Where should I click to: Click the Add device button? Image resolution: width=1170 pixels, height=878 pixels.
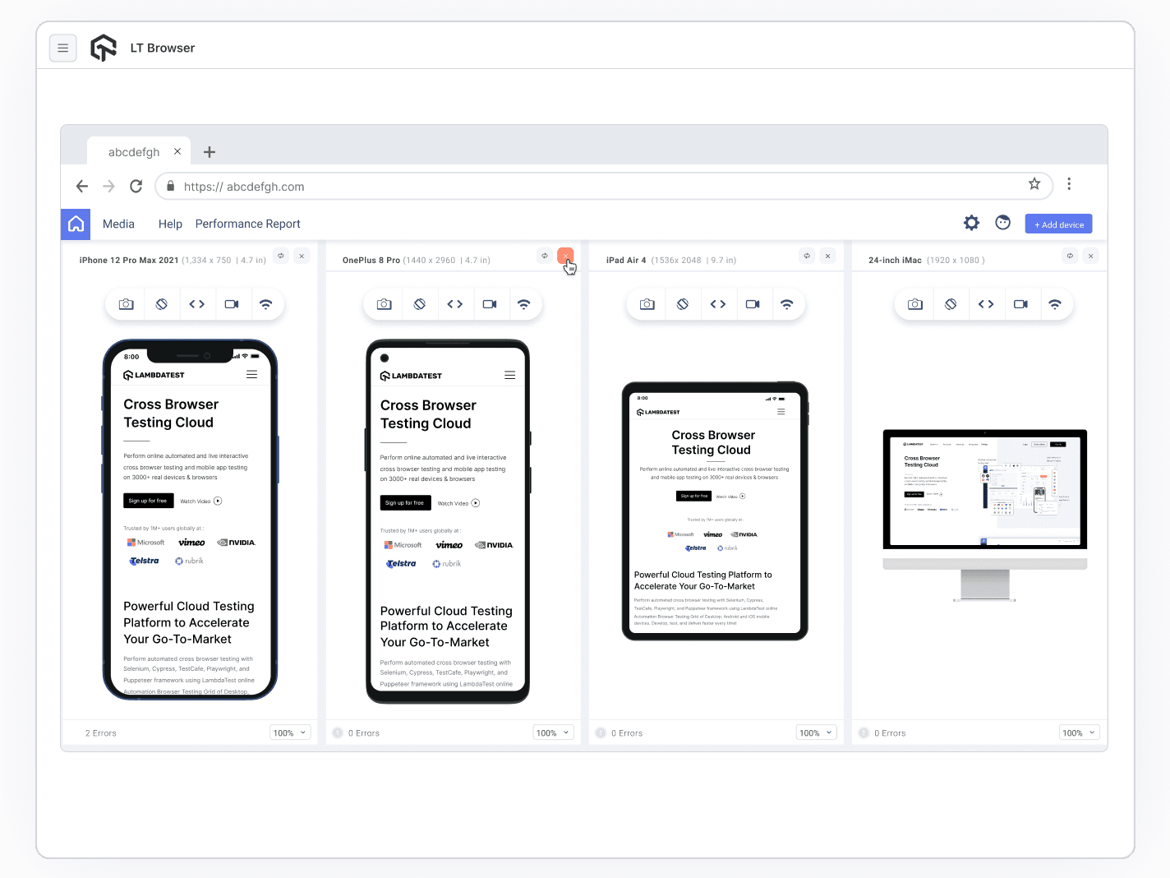(1058, 223)
